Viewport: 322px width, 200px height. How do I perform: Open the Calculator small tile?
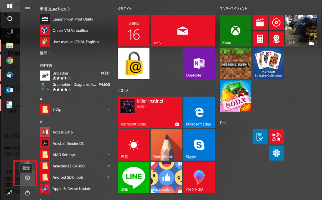click(260, 38)
